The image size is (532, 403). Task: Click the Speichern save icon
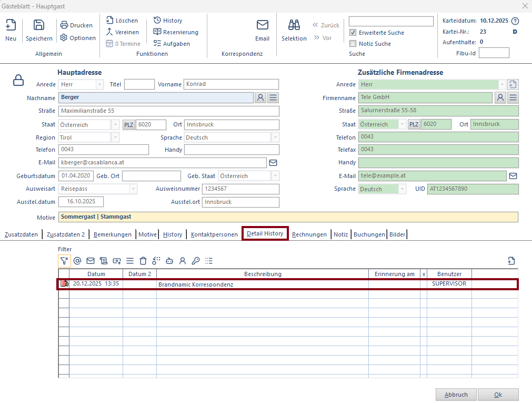tap(39, 25)
